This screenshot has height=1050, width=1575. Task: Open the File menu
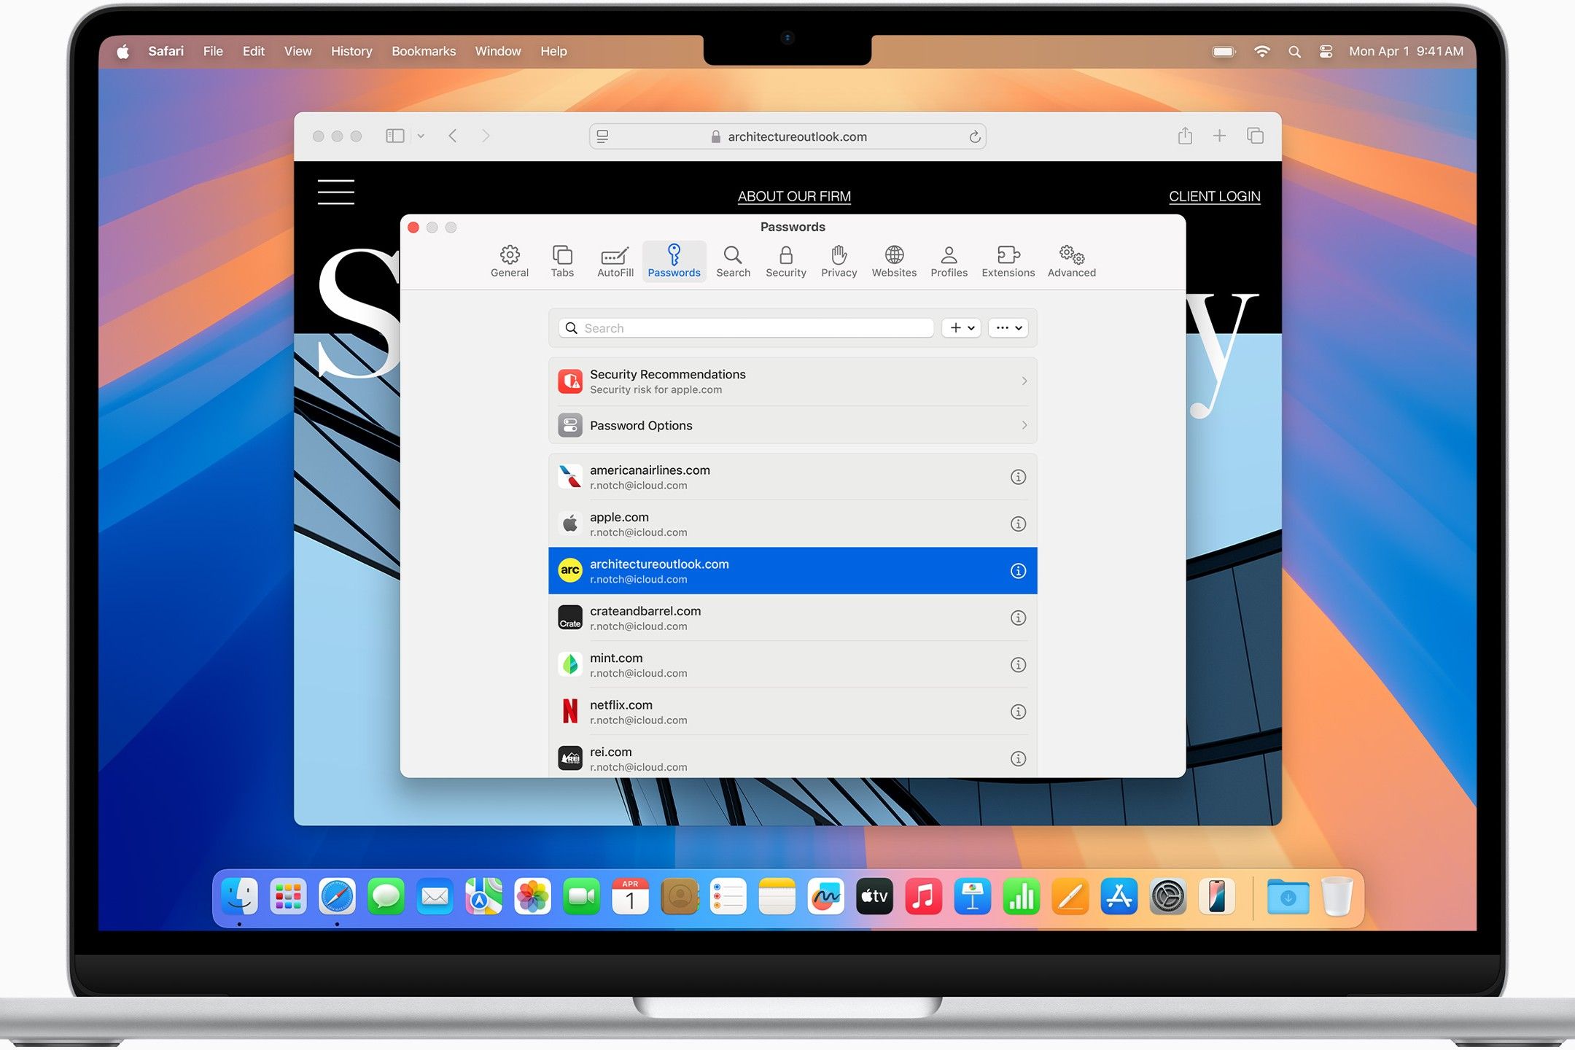pyautogui.click(x=213, y=51)
